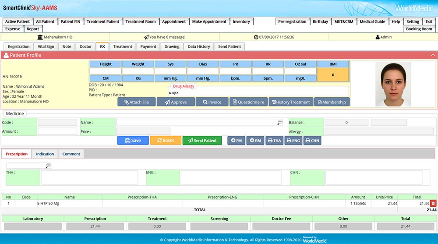The width and height of the screenshot is (438, 244).
Task: Open History Treatment for the patient
Action: (x=291, y=102)
